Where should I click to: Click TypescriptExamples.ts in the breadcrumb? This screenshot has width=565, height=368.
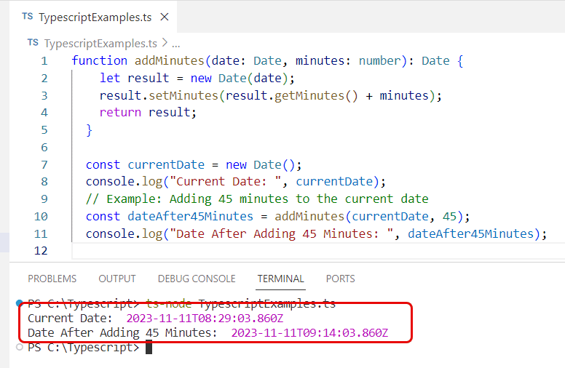tap(100, 43)
